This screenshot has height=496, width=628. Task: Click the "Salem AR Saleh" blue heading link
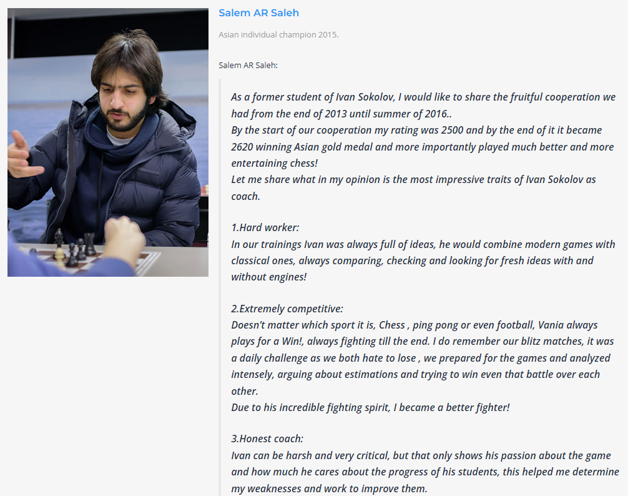click(258, 13)
